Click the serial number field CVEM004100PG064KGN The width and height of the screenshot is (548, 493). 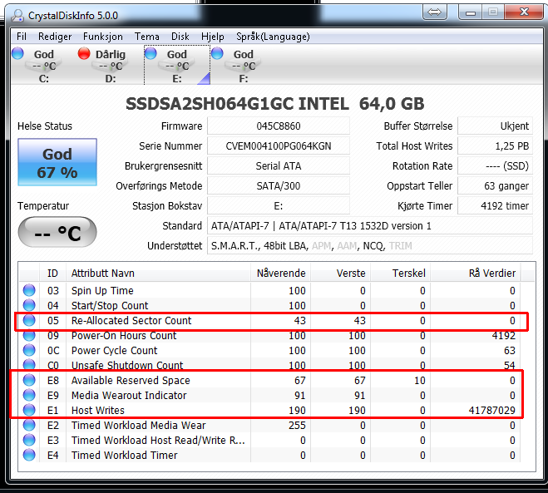pyautogui.click(x=279, y=145)
